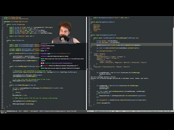
Task: Click the webcam overlay of the streamer
Action: pyautogui.click(x=66, y=32)
